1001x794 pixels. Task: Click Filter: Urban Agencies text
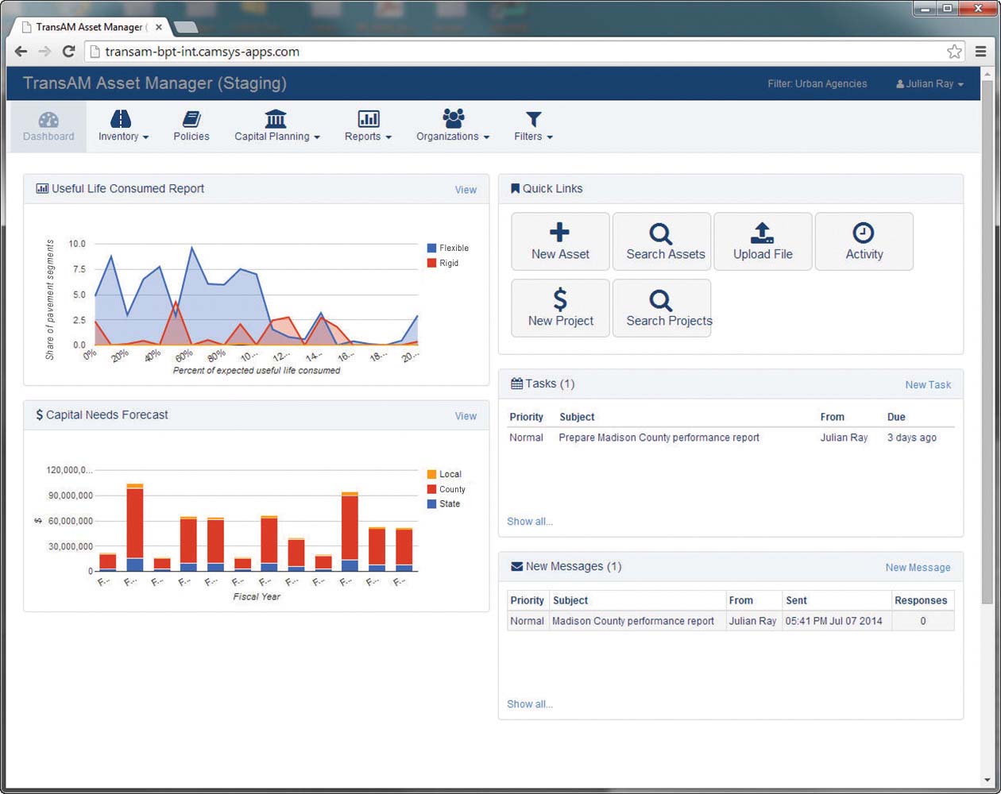pyautogui.click(x=817, y=83)
